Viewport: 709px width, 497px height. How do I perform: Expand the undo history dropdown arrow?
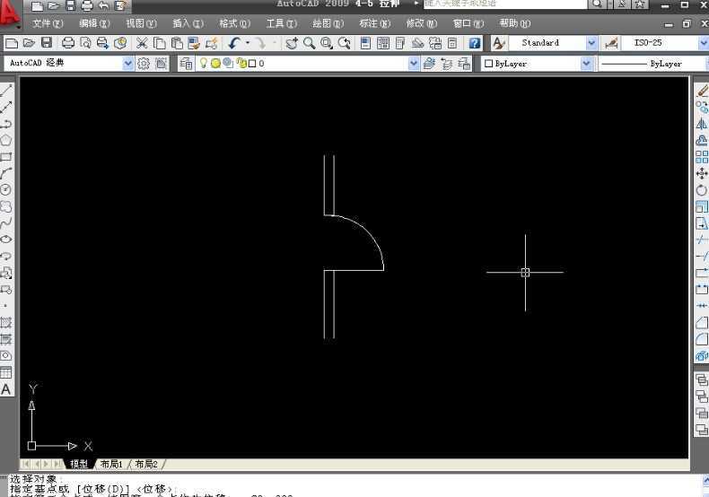[248, 43]
